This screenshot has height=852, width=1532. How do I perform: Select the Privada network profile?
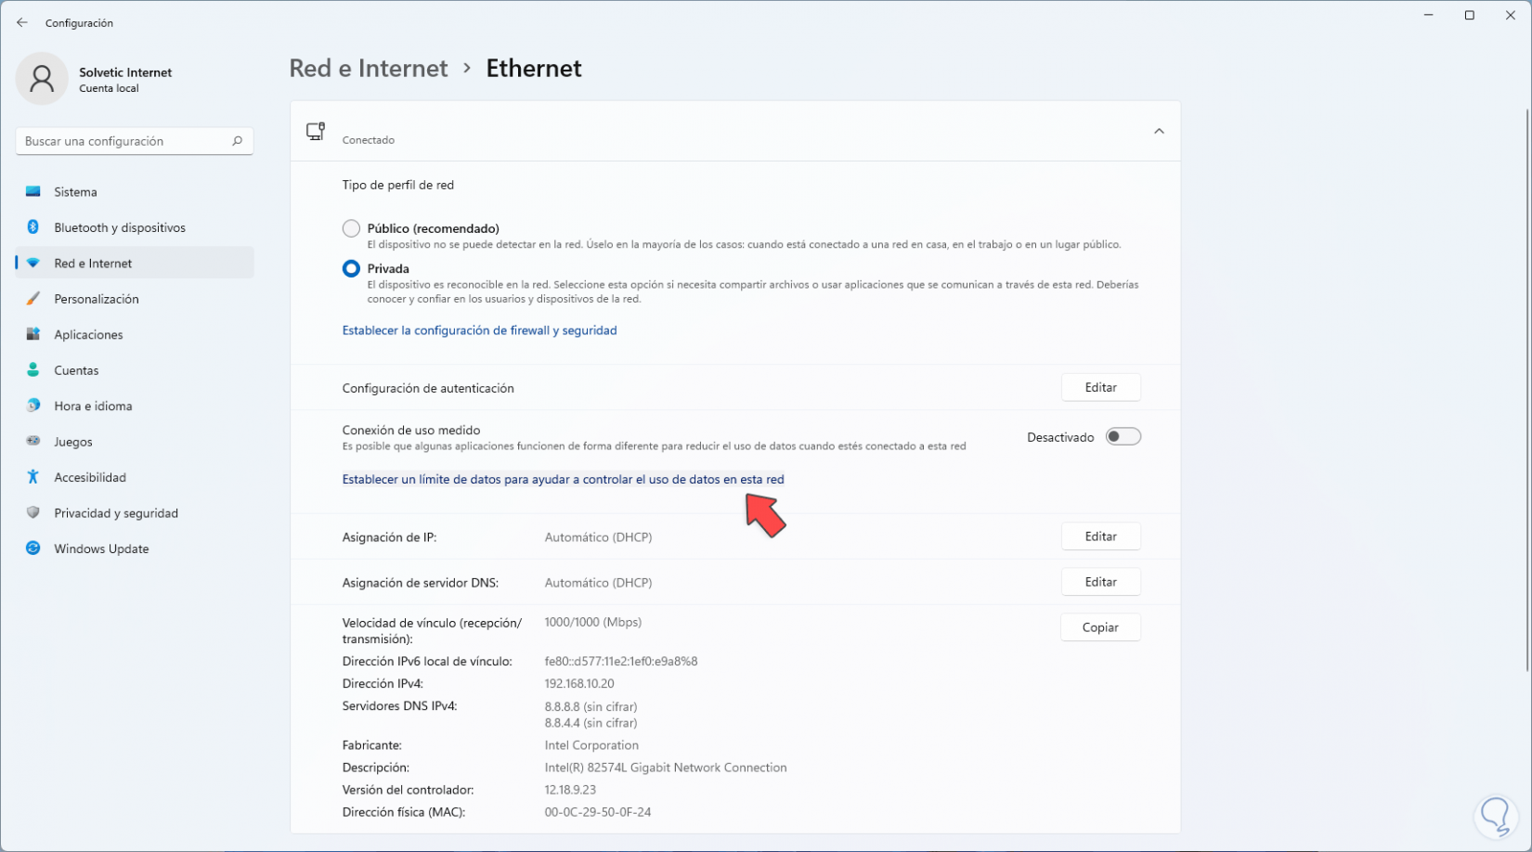tap(351, 269)
